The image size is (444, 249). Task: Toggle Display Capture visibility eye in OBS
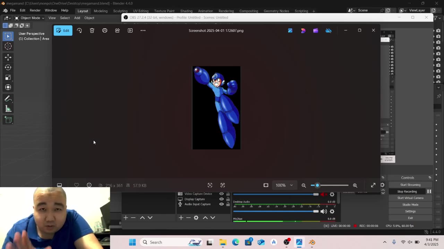[221, 199]
